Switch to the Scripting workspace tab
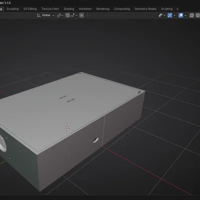 click(x=166, y=9)
